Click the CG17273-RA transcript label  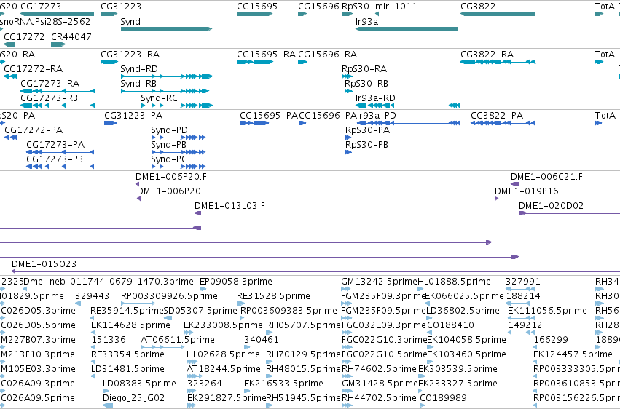pyautogui.click(x=50, y=84)
